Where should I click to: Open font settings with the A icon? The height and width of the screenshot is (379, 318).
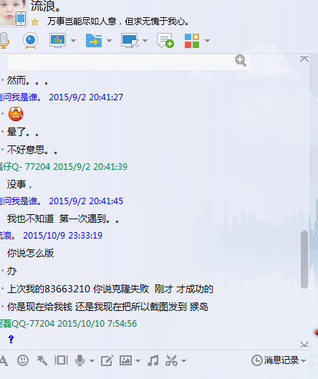click(4, 360)
